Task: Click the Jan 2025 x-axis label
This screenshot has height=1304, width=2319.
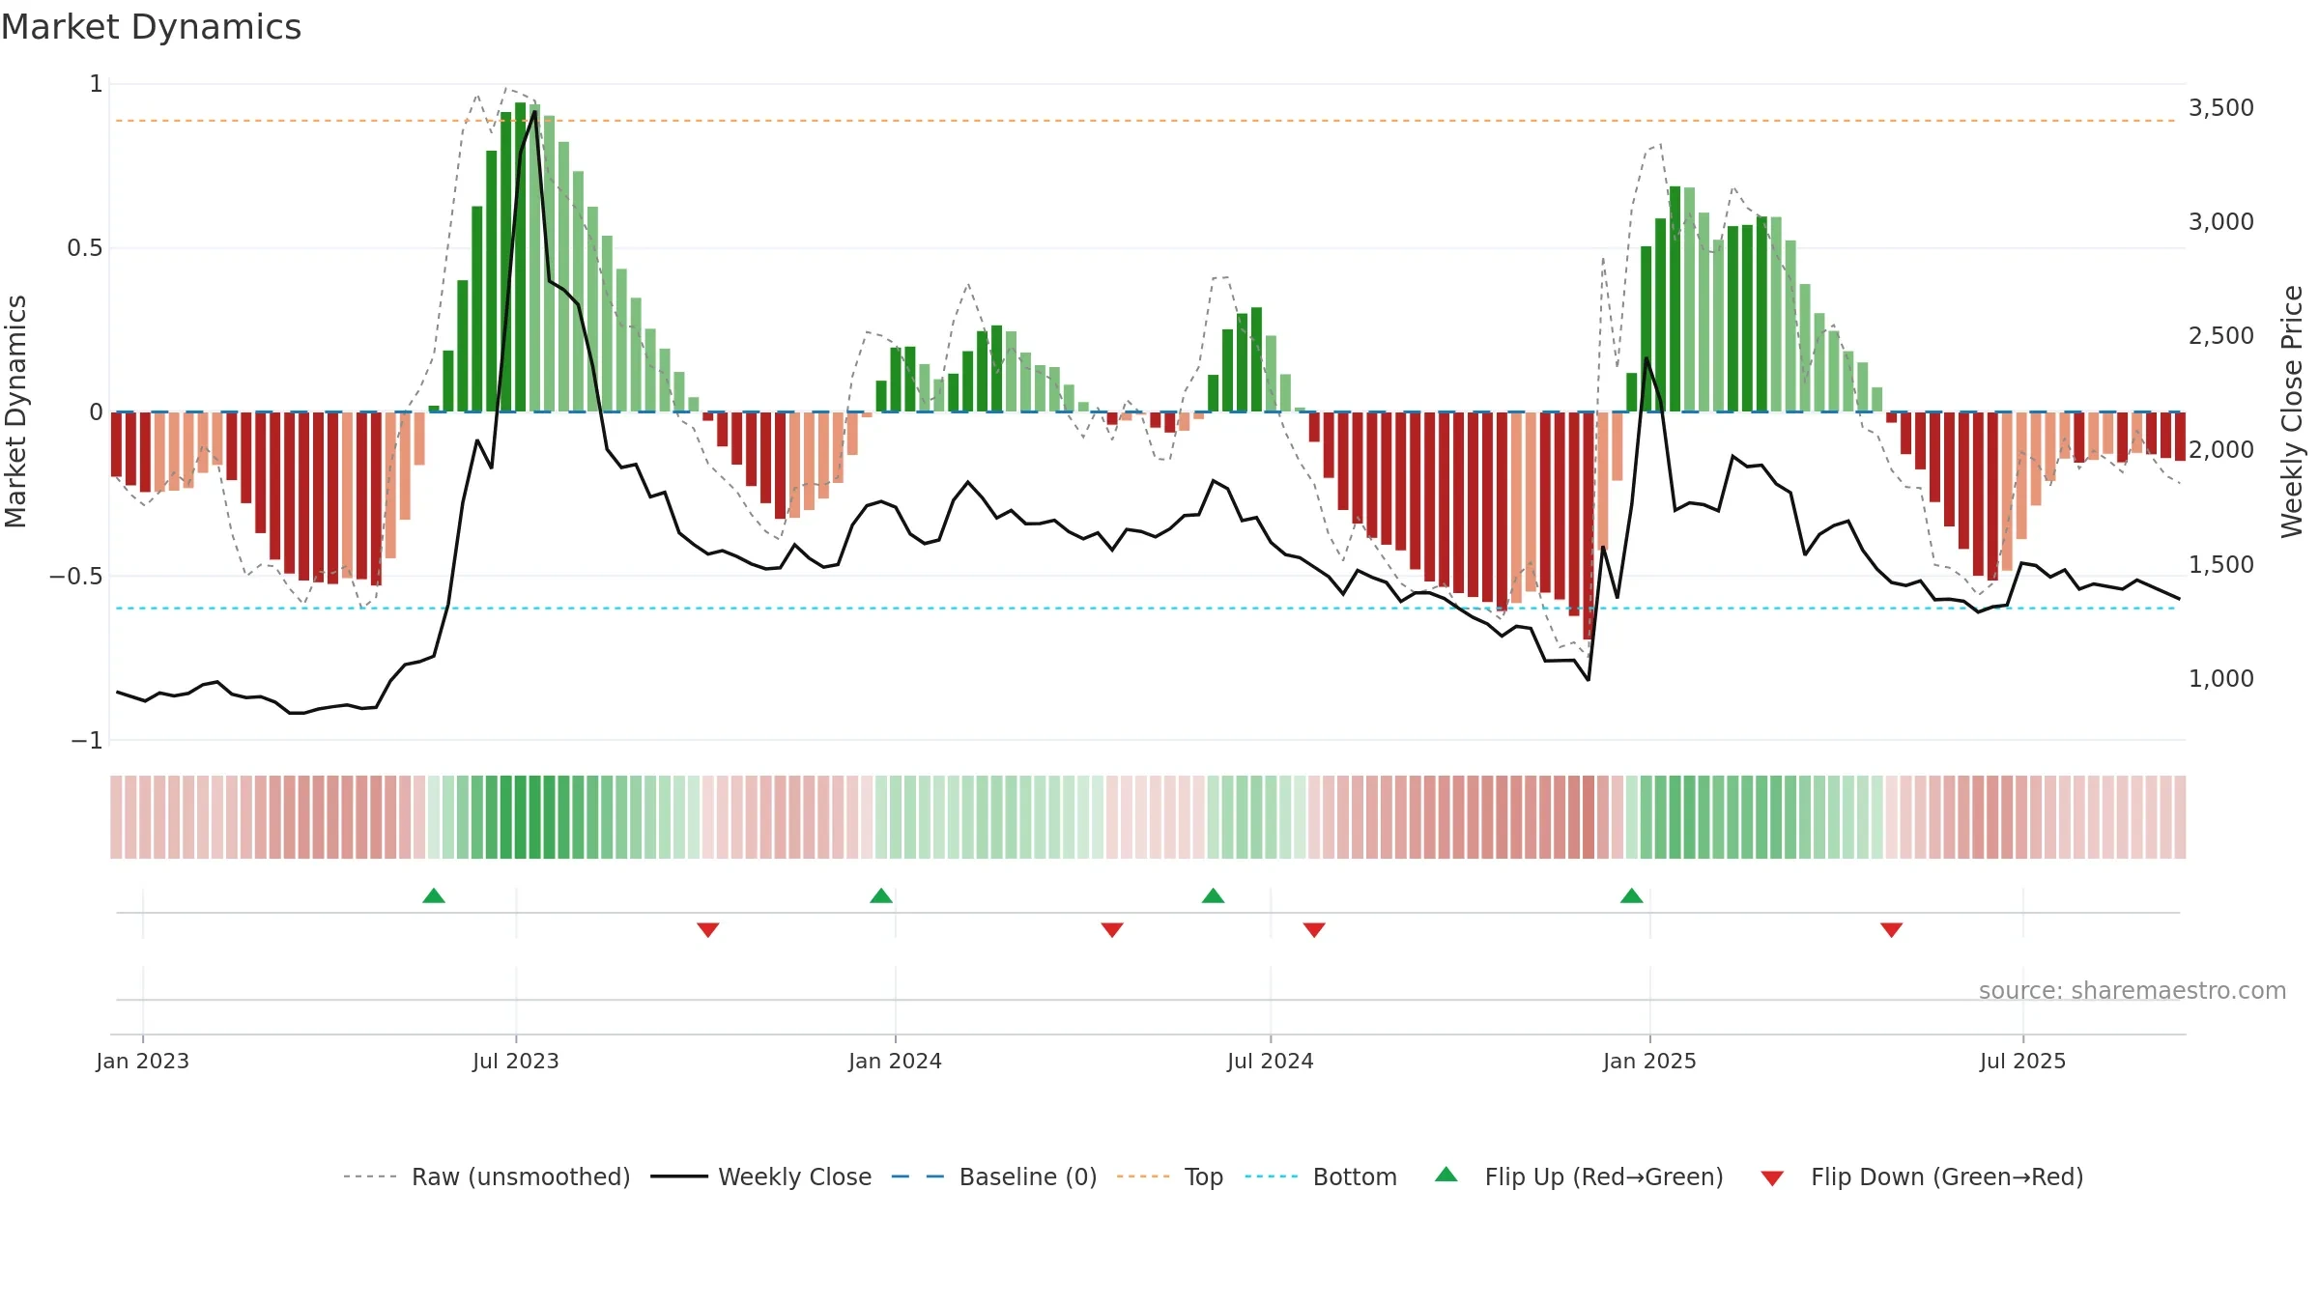Action: tap(1650, 1062)
